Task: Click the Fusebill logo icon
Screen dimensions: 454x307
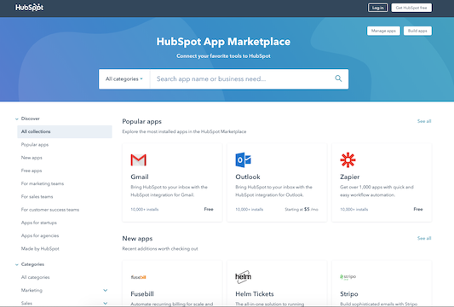Action: point(138,277)
